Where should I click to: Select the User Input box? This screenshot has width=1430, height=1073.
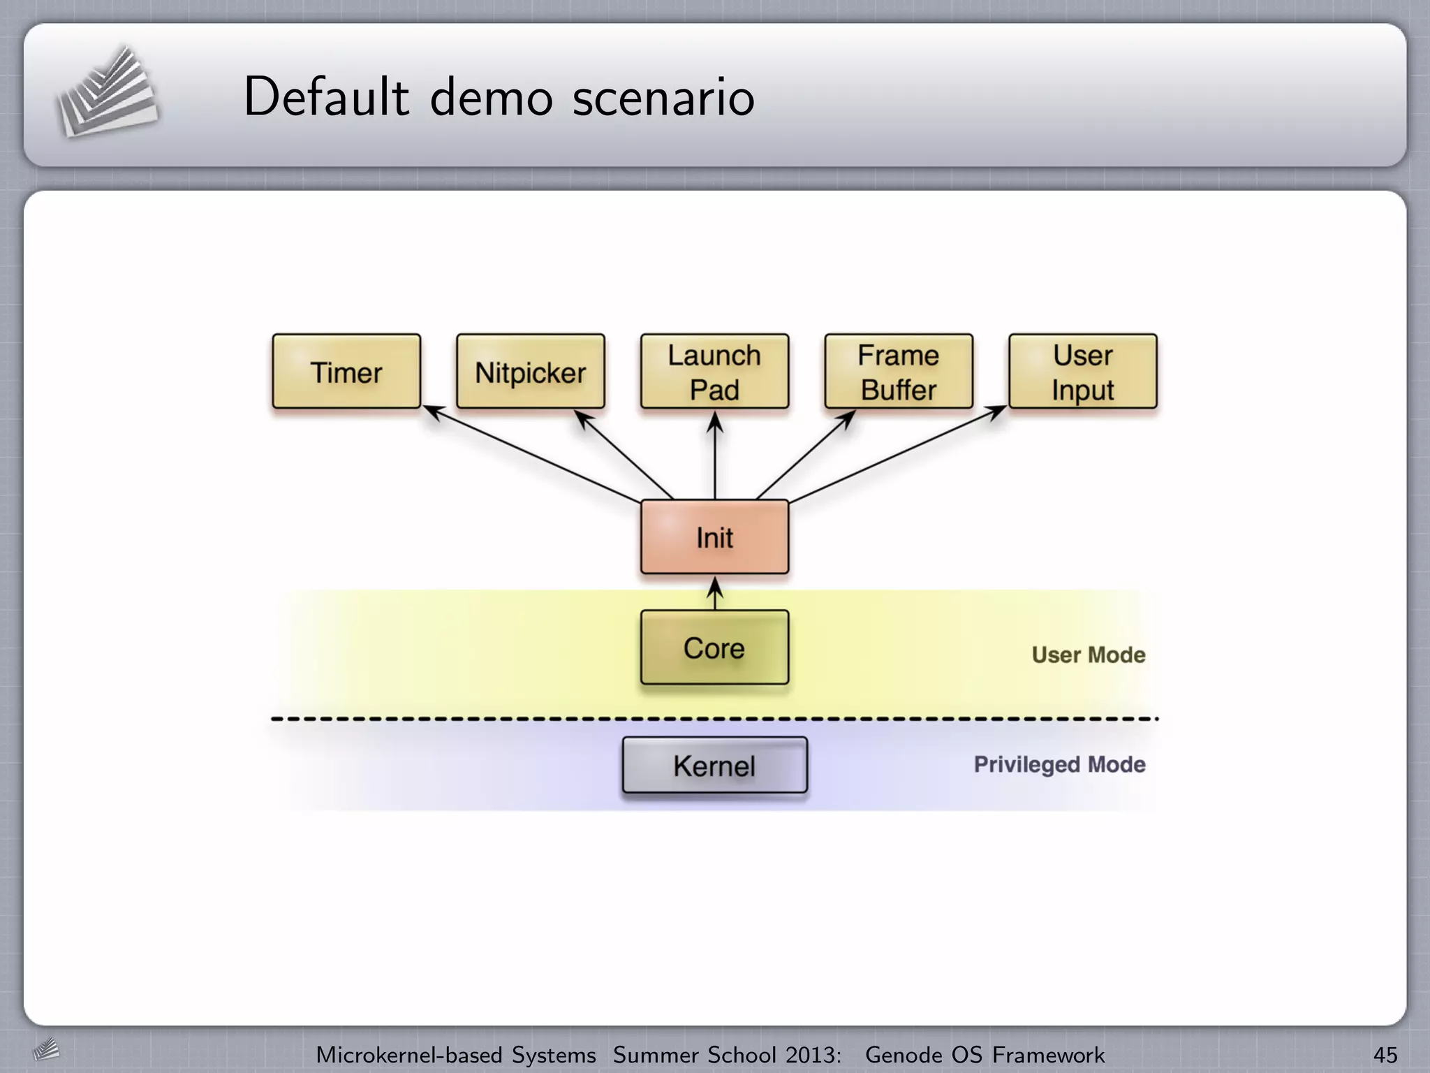click(x=1082, y=372)
